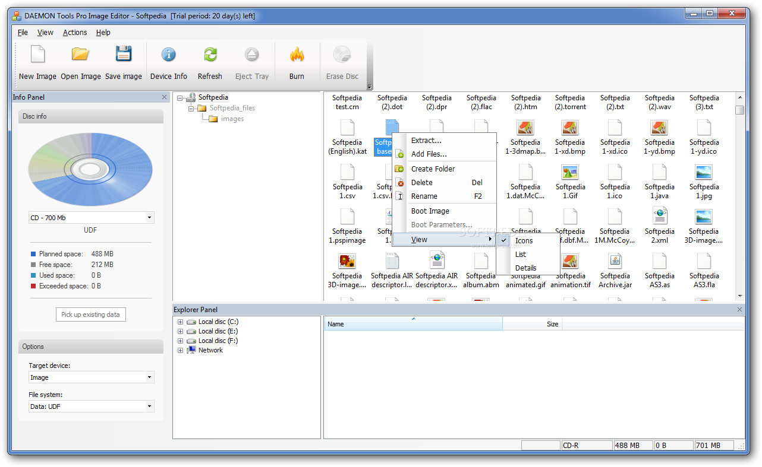Click the CD-R status bar field

tap(587, 446)
